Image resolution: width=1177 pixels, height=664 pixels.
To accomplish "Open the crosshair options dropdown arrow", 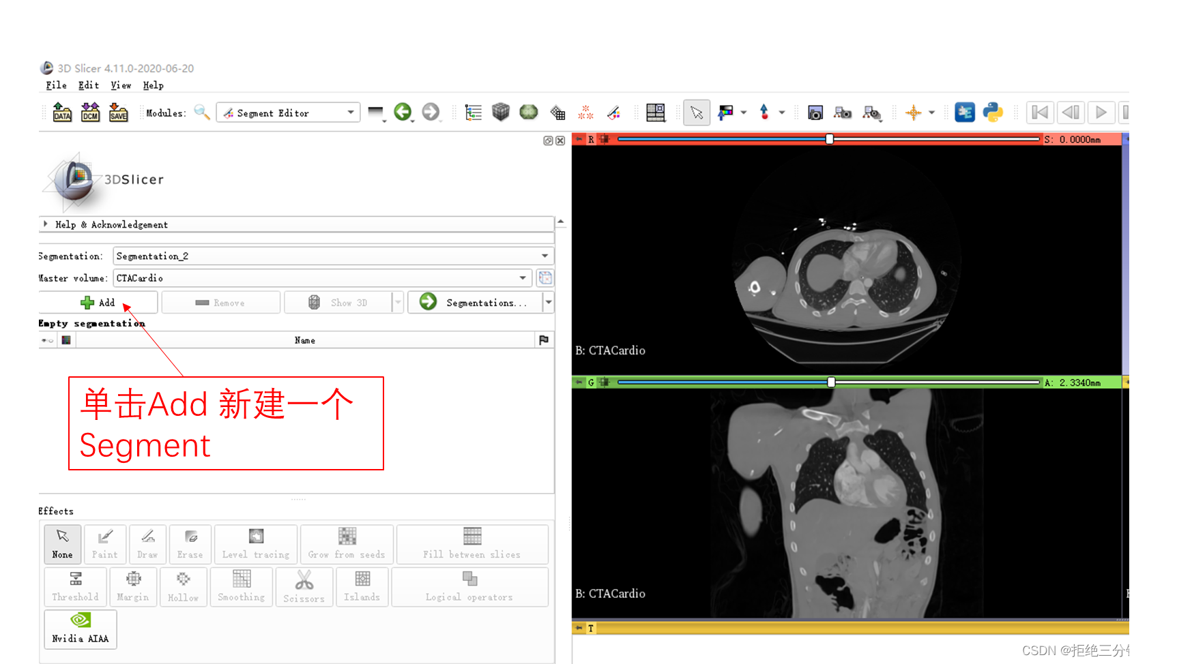I will (x=931, y=112).
